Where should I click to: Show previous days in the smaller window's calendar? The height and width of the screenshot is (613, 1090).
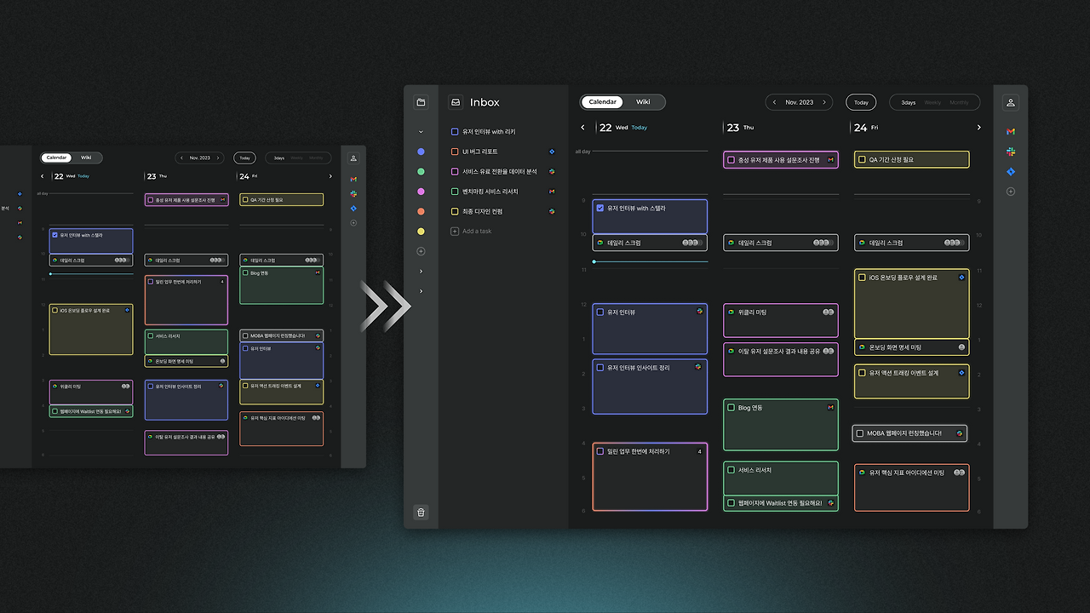pyautogui.click(x=43, y=176)
